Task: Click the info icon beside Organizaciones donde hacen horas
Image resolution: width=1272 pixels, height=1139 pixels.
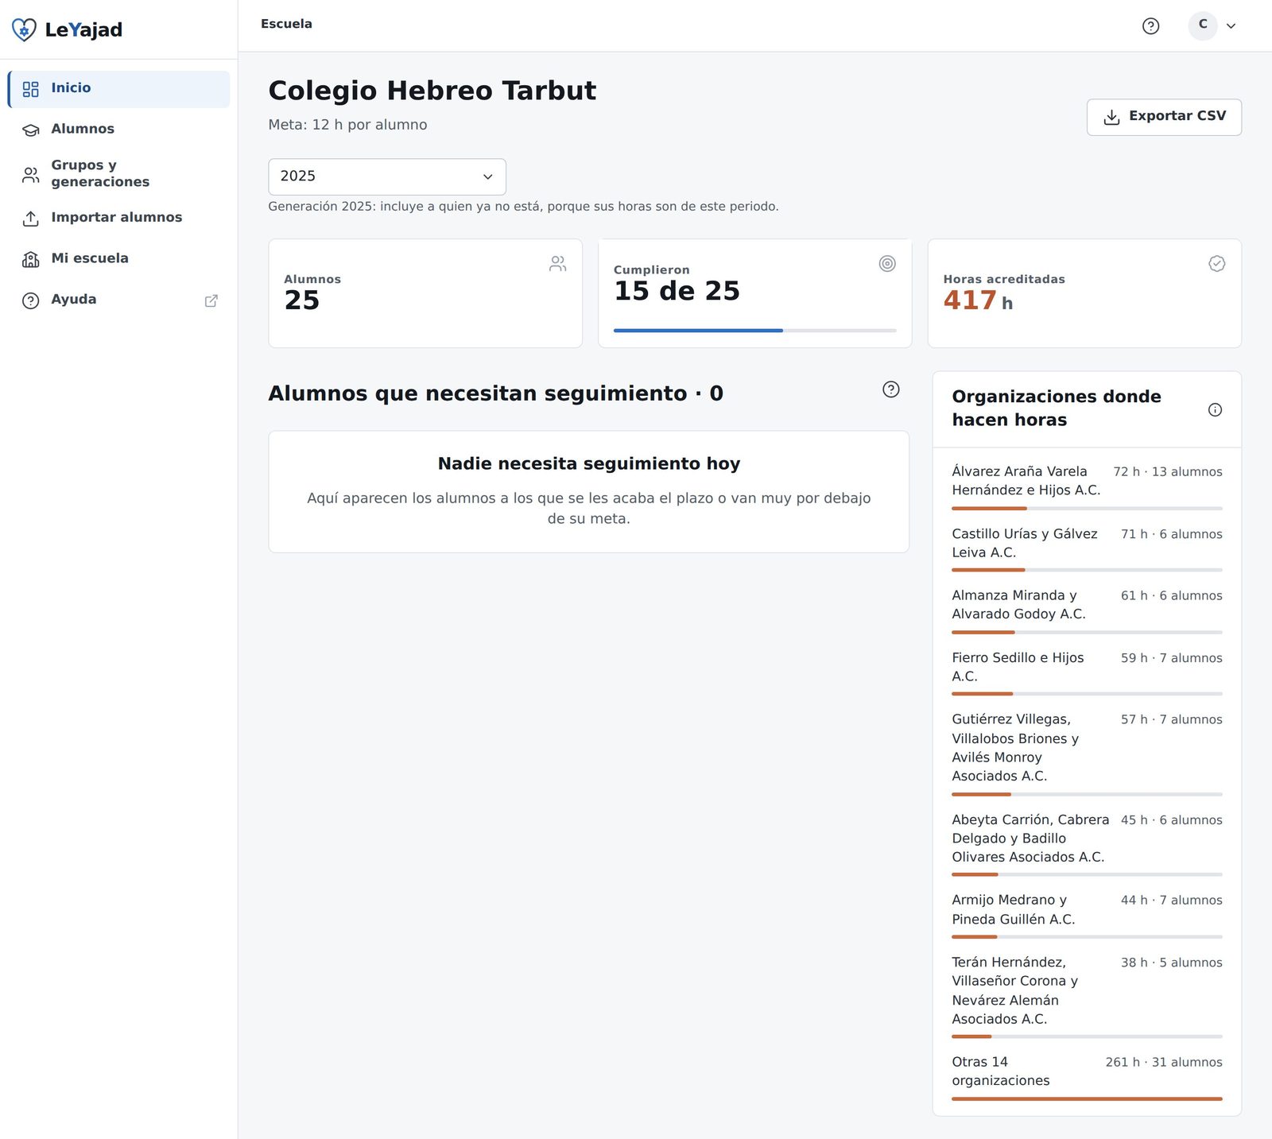Action: pos(1215,410)
